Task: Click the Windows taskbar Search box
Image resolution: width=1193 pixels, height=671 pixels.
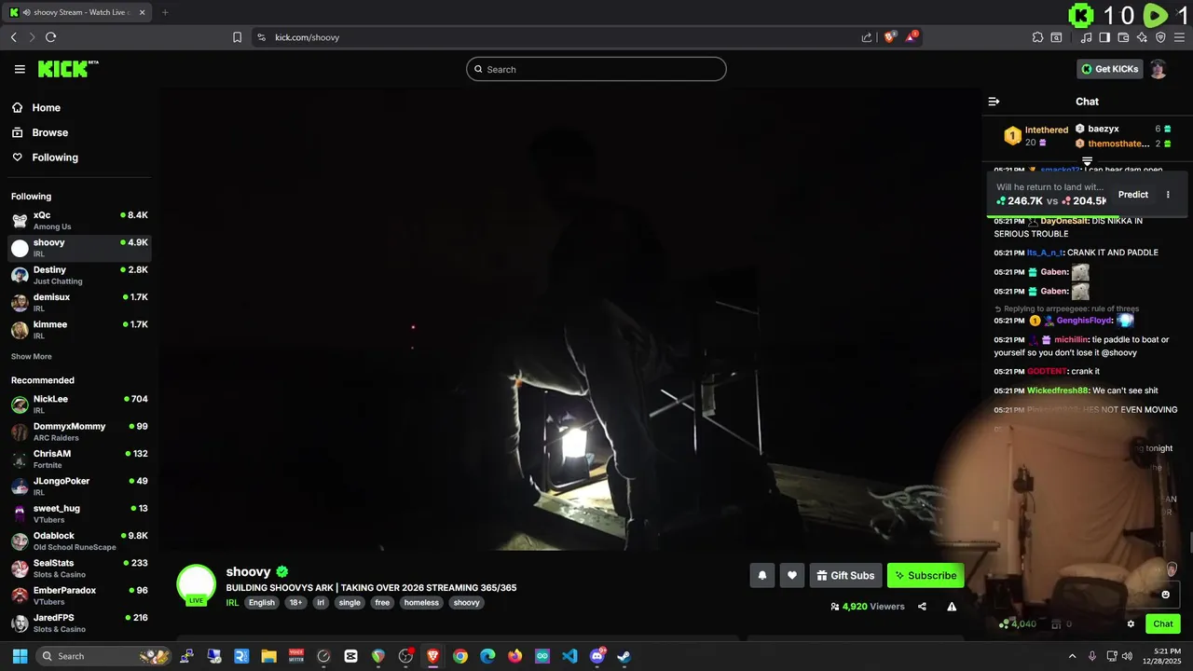Action: point(104,656)
